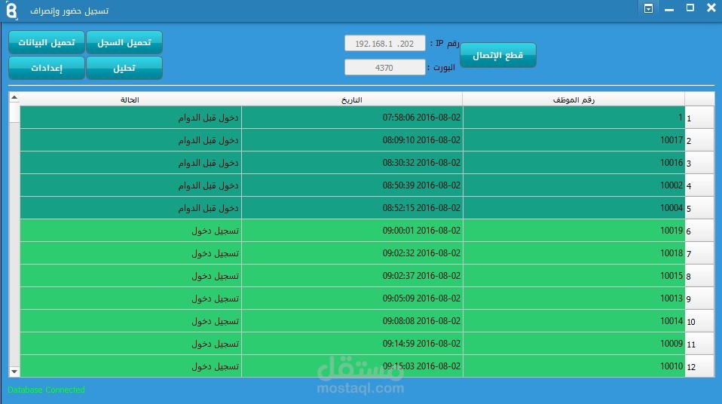Screen dimensions: 722x404
Task: Click employee number cell 10004
Action: 574,208
